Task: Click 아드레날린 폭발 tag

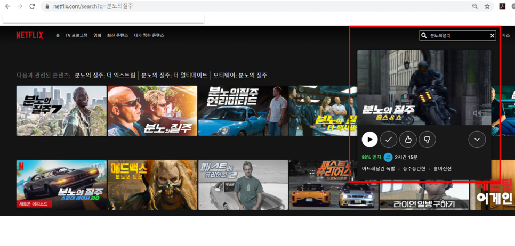Action: (378, 169)
